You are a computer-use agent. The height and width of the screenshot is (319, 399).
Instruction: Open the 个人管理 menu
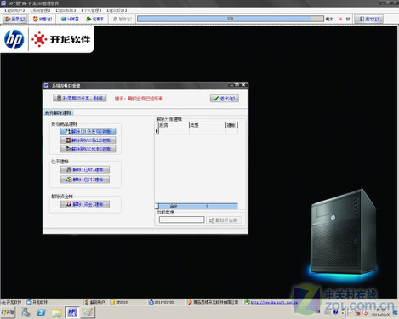(x=91, y=10)
